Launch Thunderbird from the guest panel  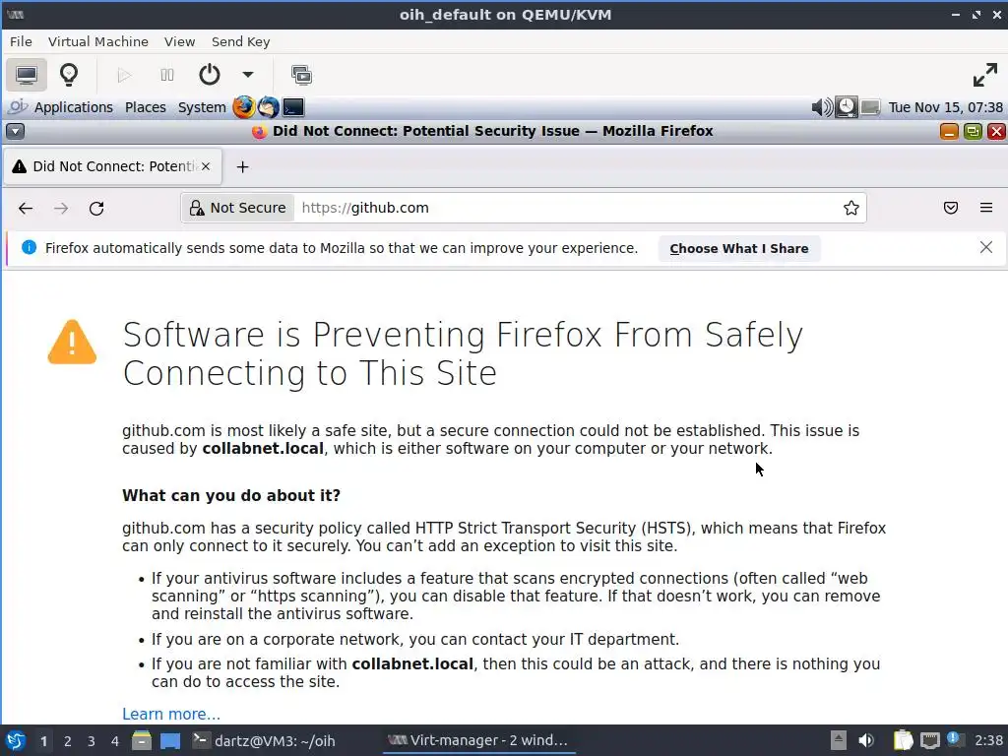(268, 107)
